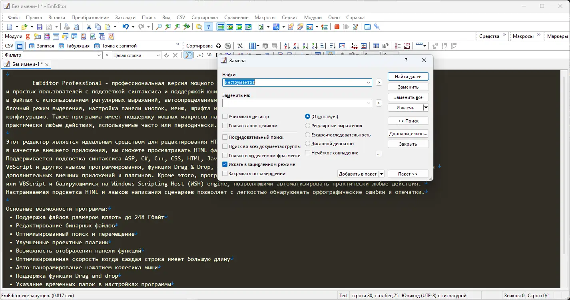Screen dimensions: 570x300
Task: Click the Abc strikethrough duplicates icon
Action: 354,46
